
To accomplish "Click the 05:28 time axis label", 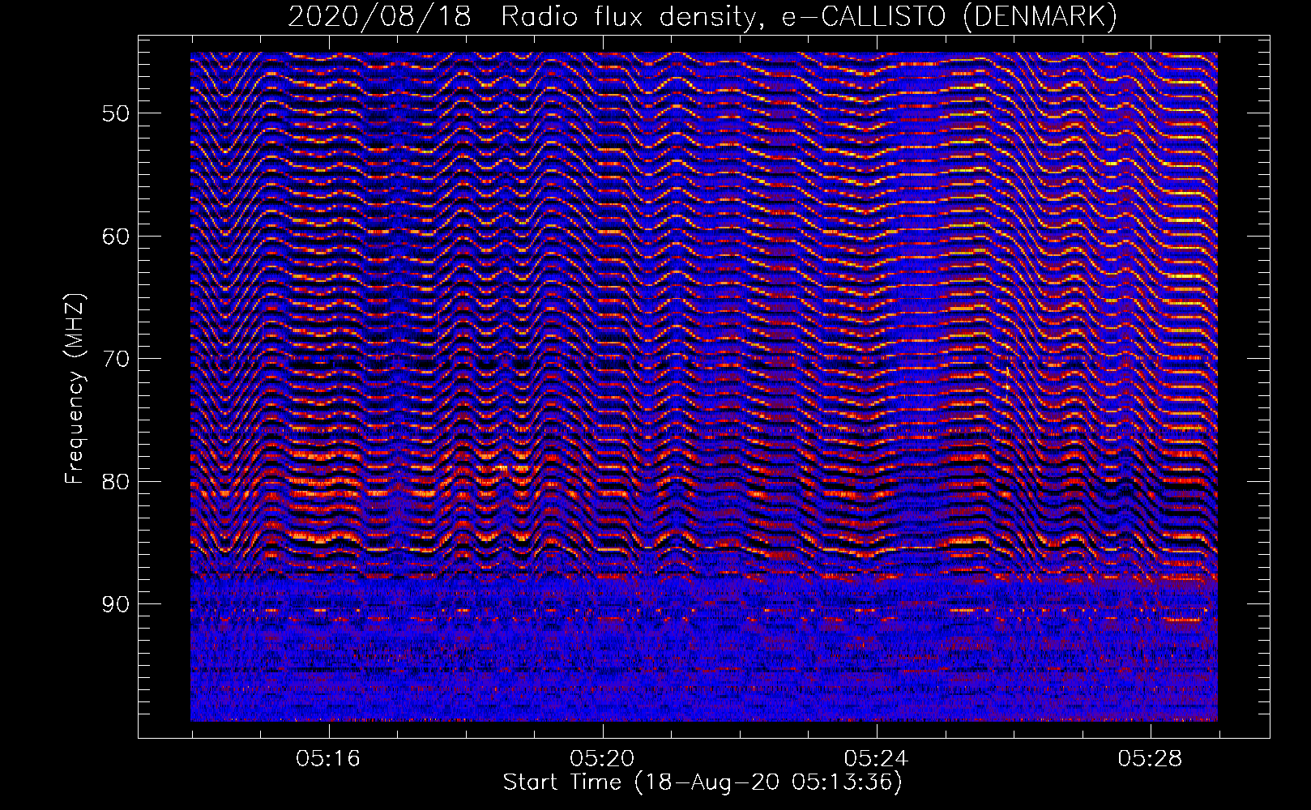I will point(1150,759).
